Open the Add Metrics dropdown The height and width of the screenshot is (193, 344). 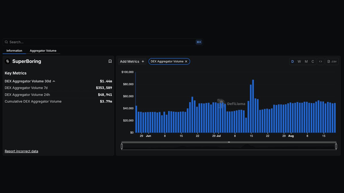132,61
